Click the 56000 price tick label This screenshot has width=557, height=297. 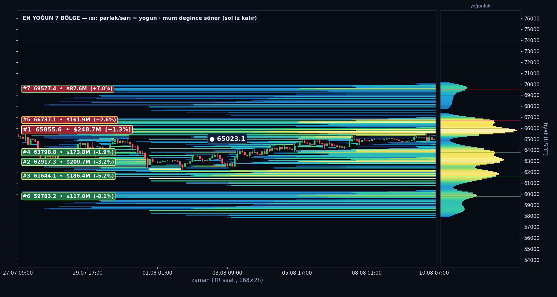532,238
